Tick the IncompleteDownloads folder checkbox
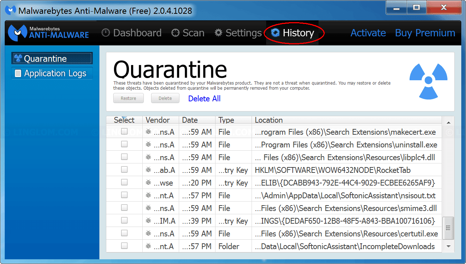Image resolution: width=466 pixels, height=264 pixels. 124,246
